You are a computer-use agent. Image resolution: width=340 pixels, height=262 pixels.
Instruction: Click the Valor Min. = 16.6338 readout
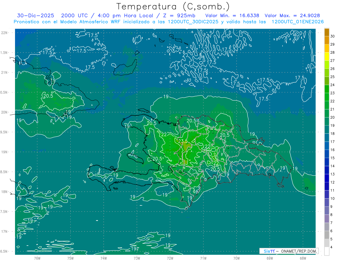tap(232, 16)
